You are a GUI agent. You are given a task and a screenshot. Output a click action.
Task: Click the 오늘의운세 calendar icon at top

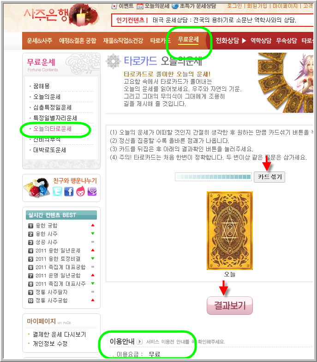pyautogui.click(x=140, y=6)
